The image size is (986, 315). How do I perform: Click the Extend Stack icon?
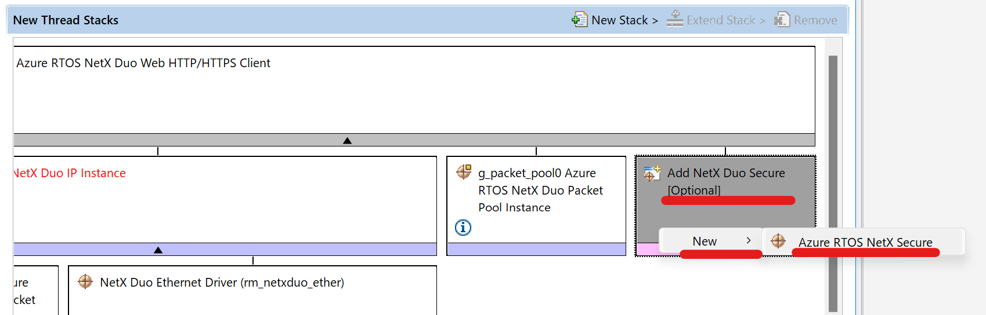(x=674, y=19)
